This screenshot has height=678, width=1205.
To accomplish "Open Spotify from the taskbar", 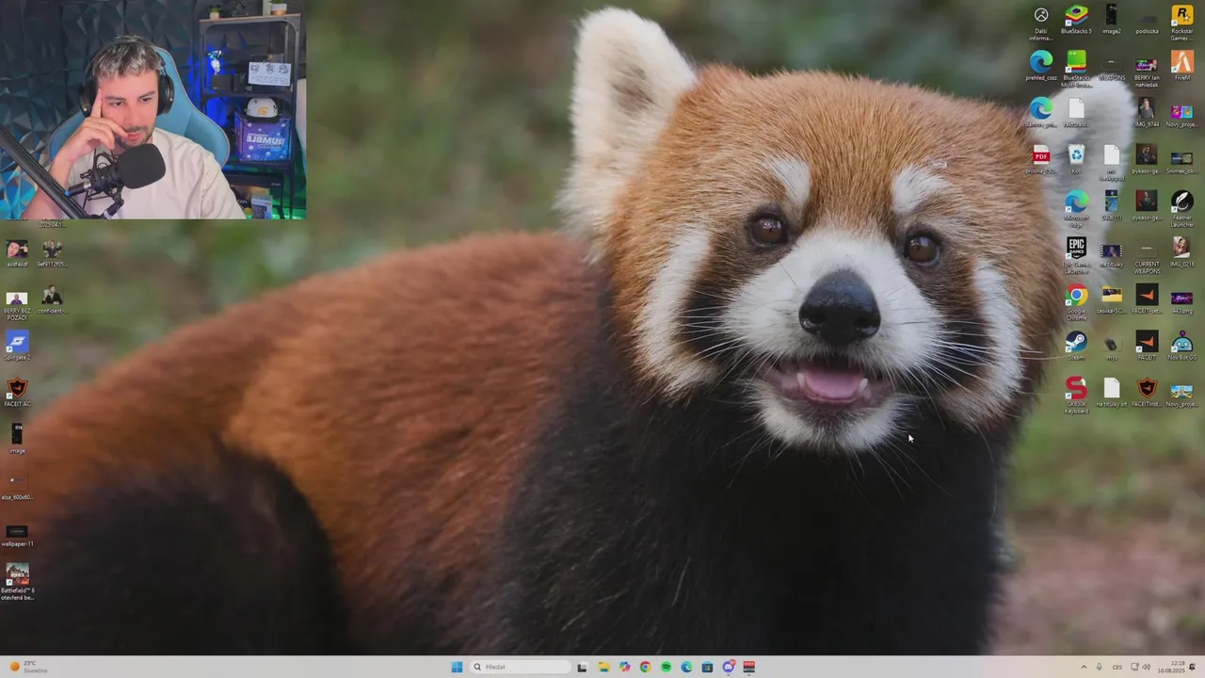I will point(666,667).
